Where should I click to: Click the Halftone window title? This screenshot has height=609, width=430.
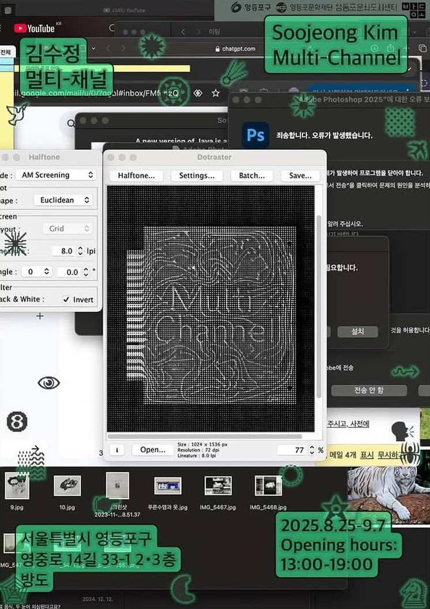tap(44, 157)
